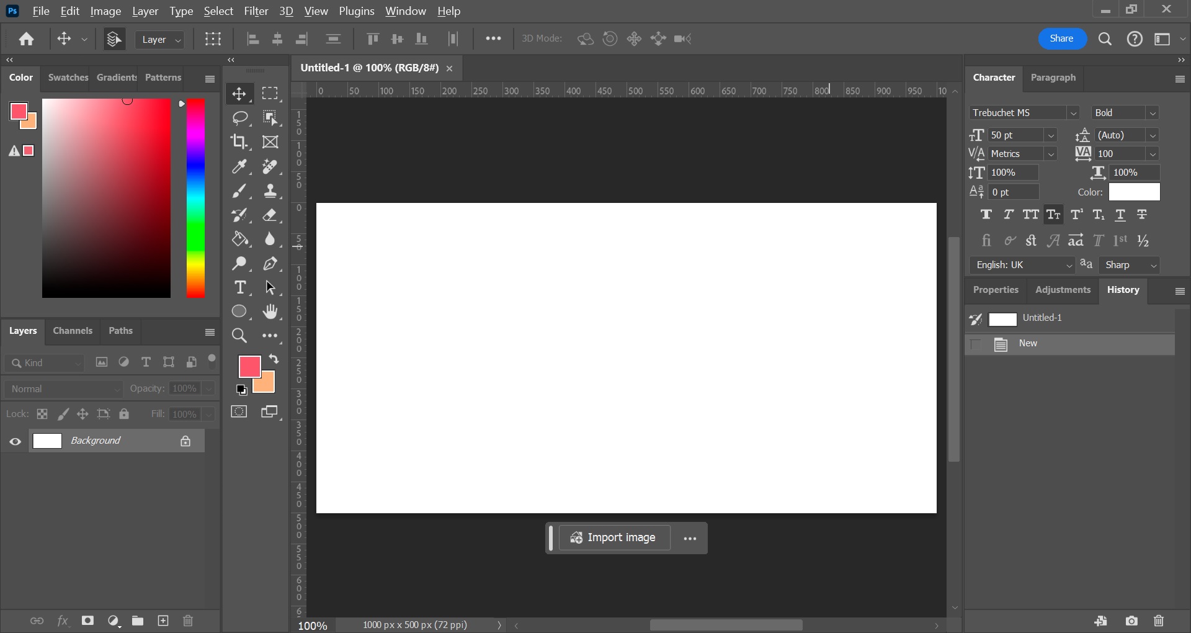The height and width of the screenshot is (633, 1191).
Task: Click the foreground color swatch
Action: click(249, 367)
